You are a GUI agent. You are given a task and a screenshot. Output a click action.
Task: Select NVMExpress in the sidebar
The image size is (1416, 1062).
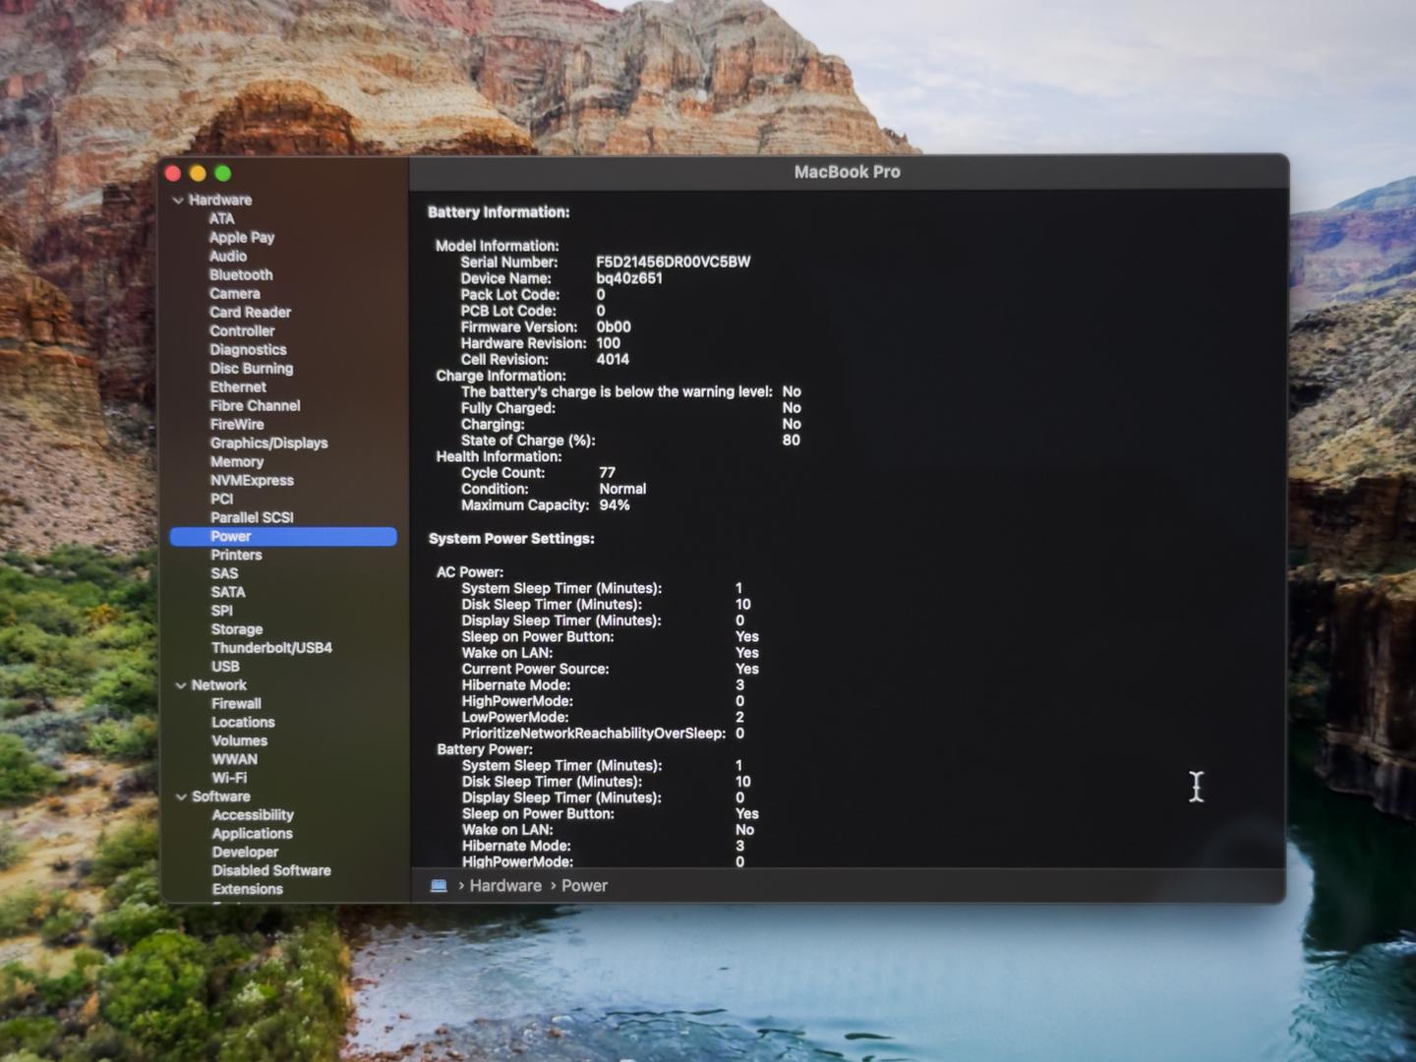click(252, 481)
